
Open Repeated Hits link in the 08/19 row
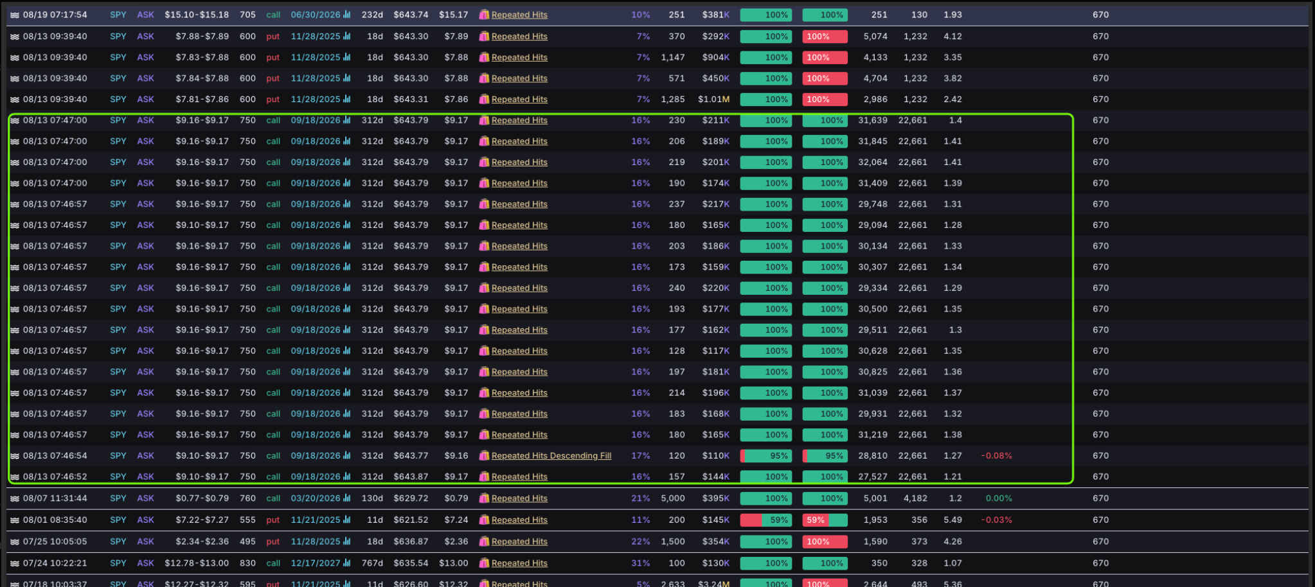pos(519,15)
